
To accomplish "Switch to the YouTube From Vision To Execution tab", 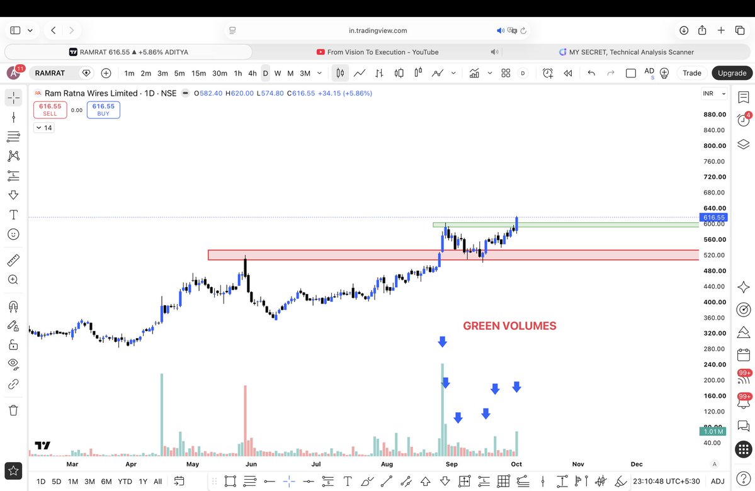I will pos(378,52).
